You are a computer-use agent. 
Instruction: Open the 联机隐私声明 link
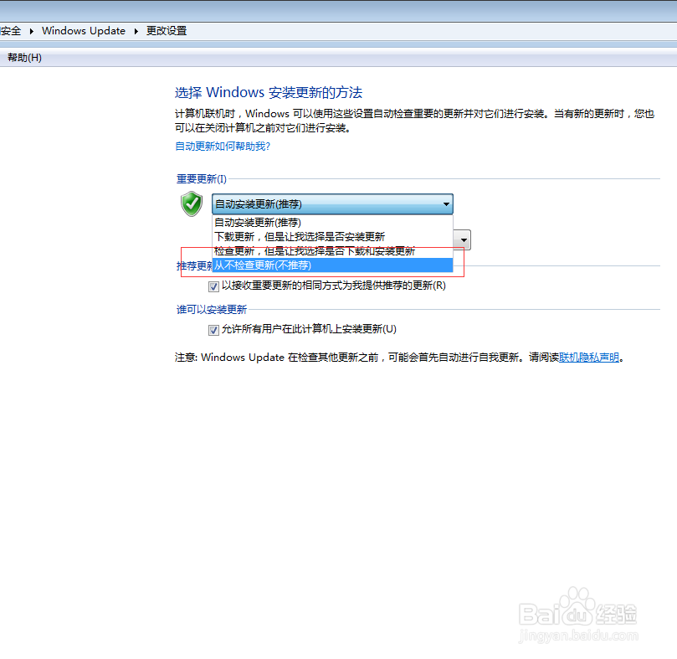point(589,358)
